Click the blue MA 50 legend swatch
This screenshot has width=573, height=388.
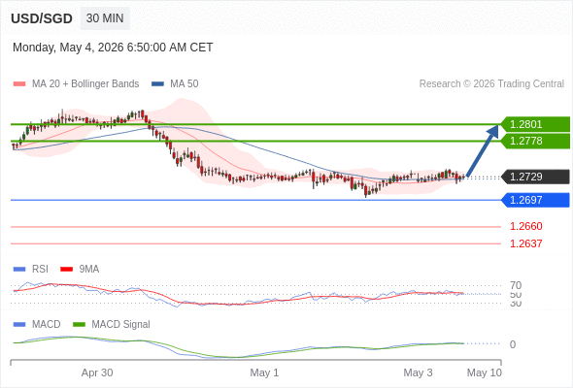(x=157, y=84)
